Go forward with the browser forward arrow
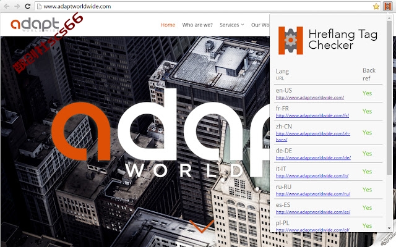The height and width of the screenshot is (247, 396). tap(17, 6)
